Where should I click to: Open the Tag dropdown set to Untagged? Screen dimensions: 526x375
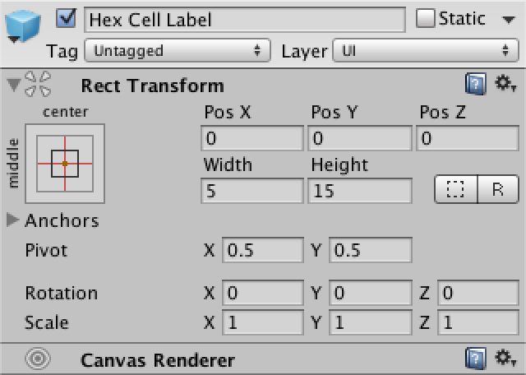[178, 51]
